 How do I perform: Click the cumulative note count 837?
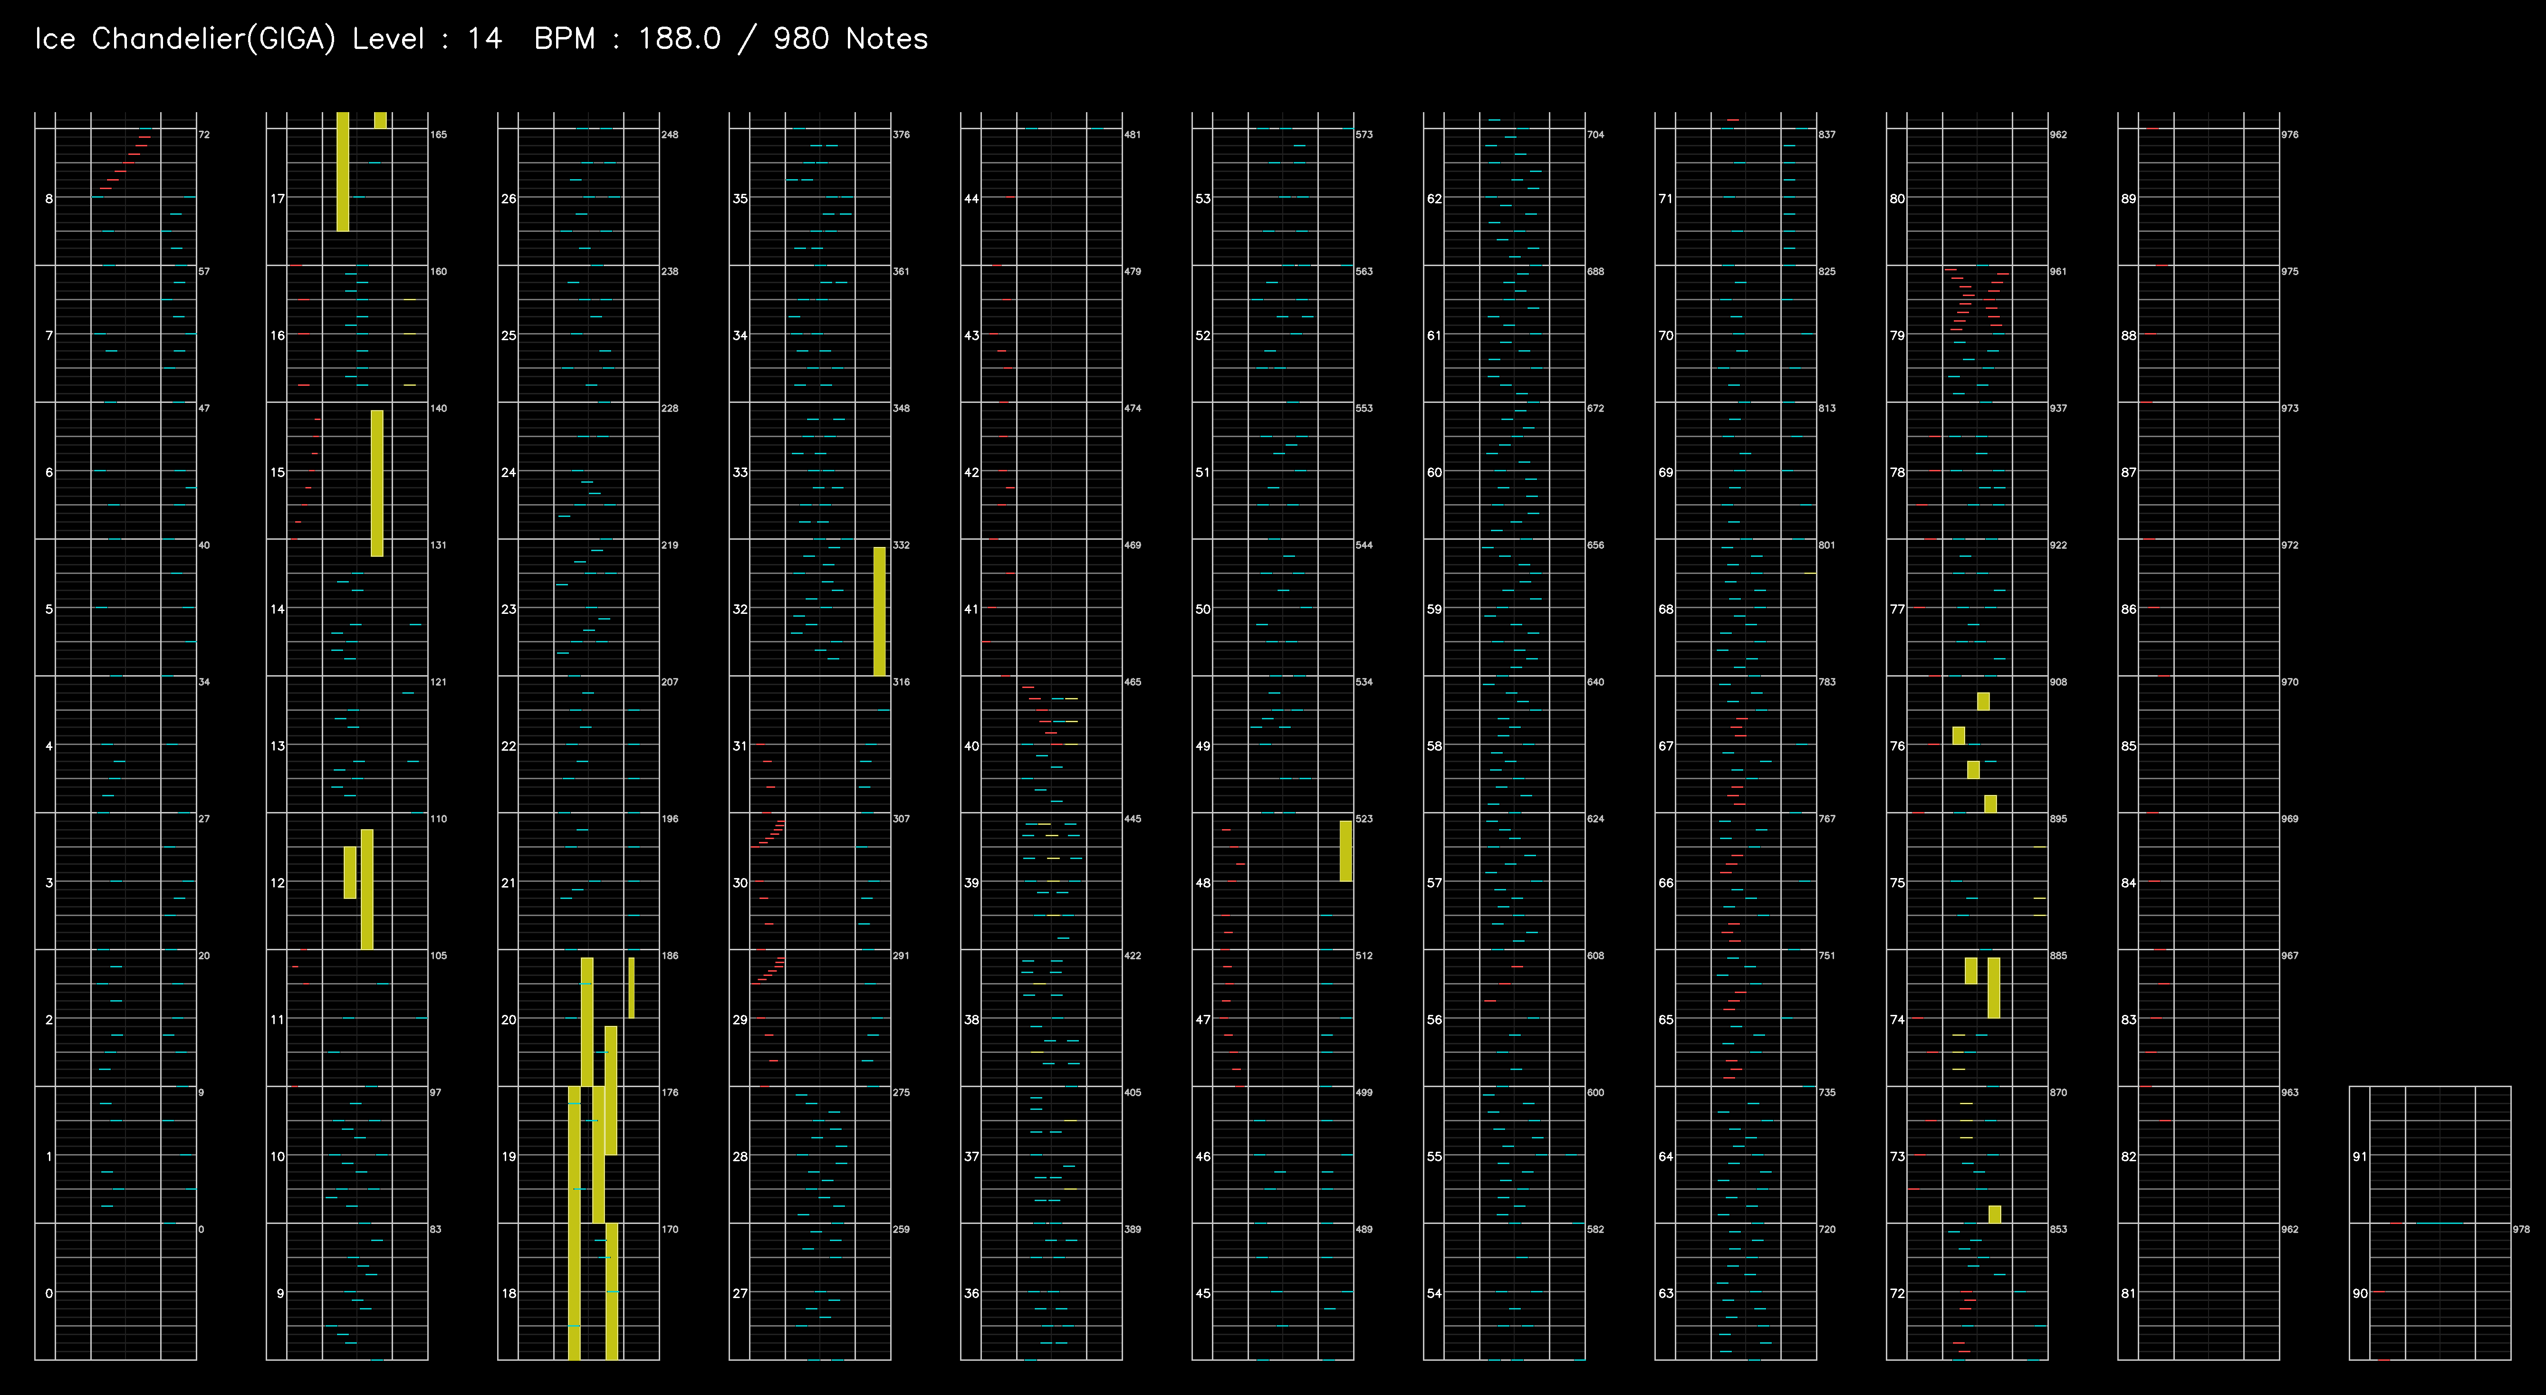(1825, 134)
